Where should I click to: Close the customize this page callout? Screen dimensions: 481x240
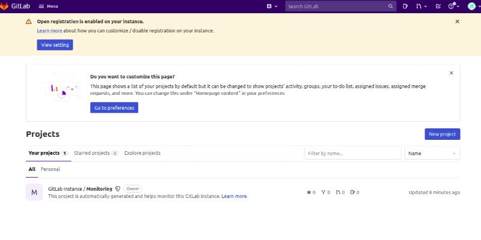[x=452, y=73]
